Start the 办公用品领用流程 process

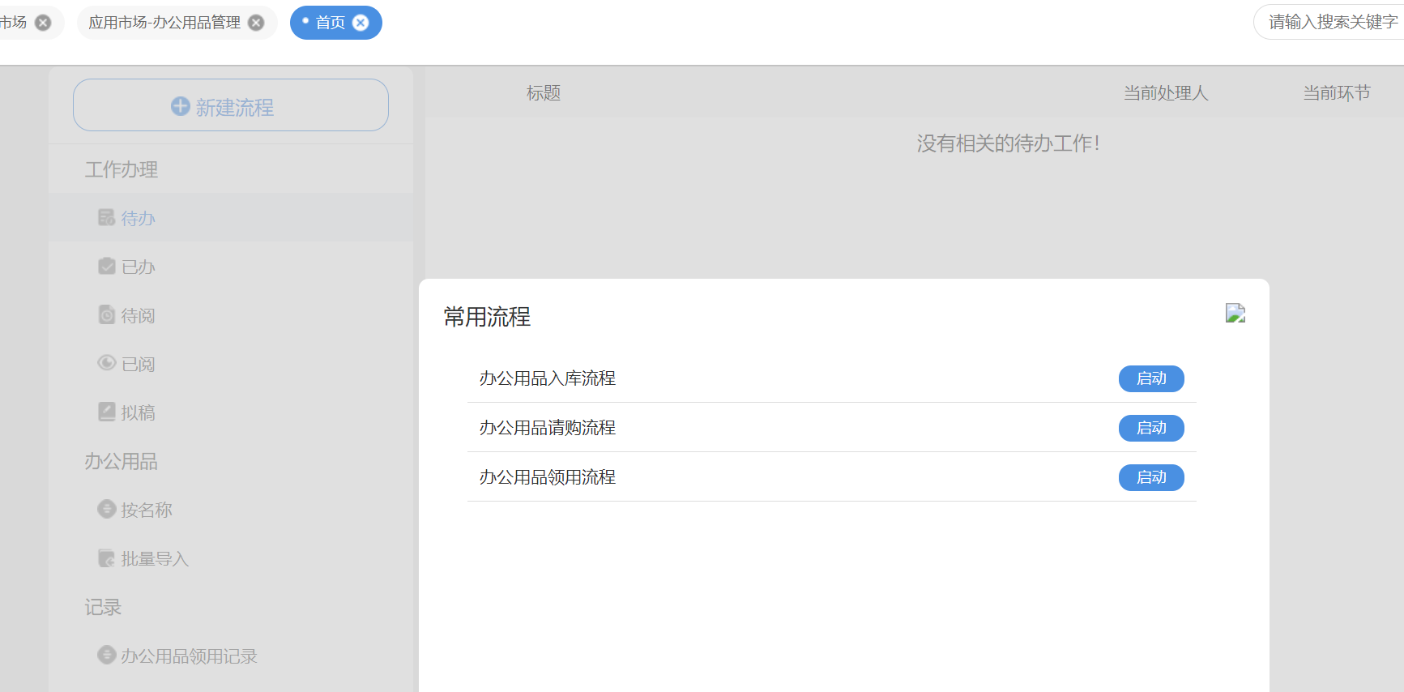click(x=1151, y=477)
